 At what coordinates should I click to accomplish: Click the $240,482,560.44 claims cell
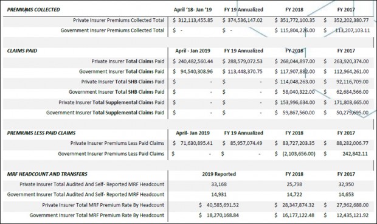[x=193, y=61]
